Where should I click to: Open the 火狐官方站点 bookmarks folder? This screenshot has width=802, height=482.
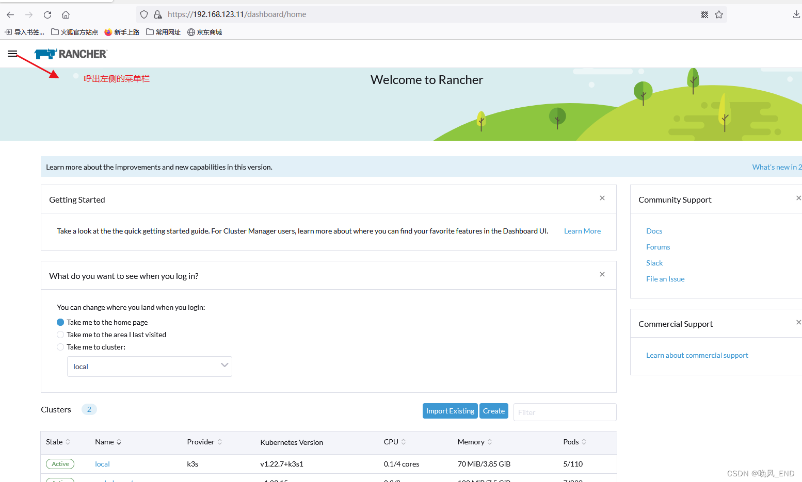(x=74, y=32)
